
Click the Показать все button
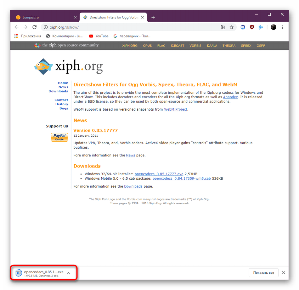point(263,273)
